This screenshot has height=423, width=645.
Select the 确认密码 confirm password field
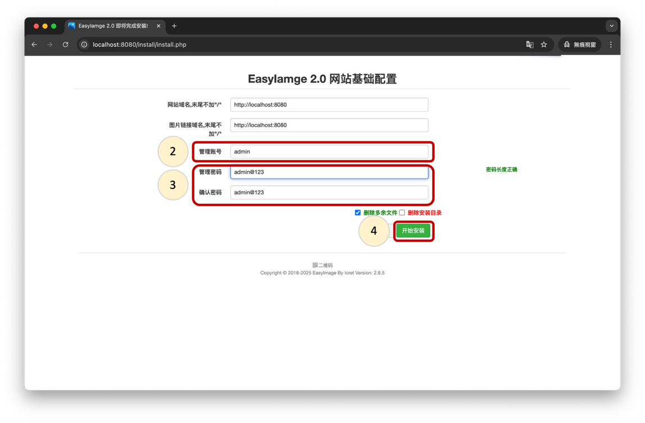[x=329, y=192]
